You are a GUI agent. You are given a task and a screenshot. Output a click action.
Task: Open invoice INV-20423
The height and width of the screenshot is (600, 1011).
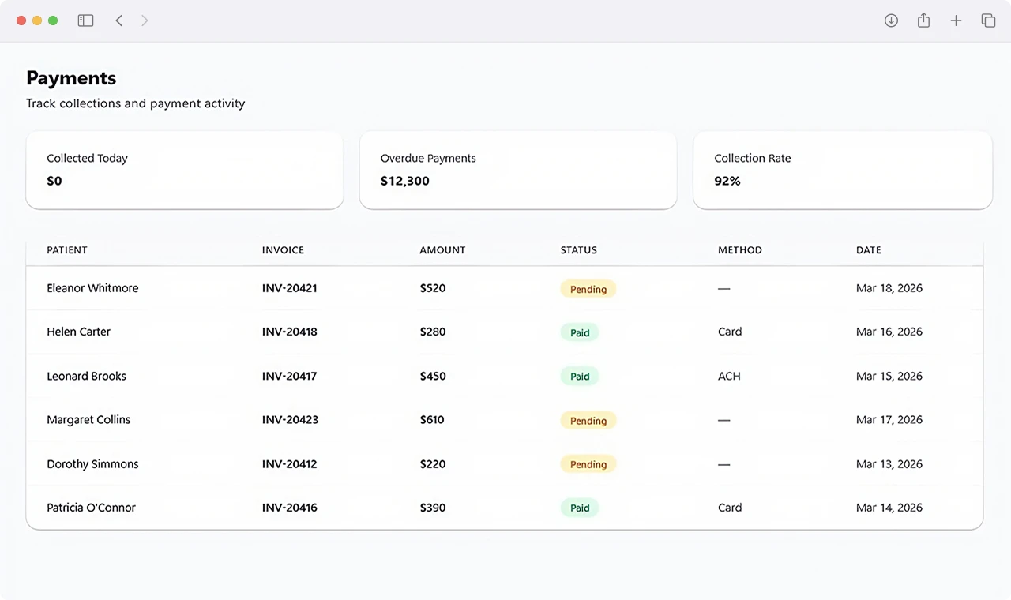[291, 419]
